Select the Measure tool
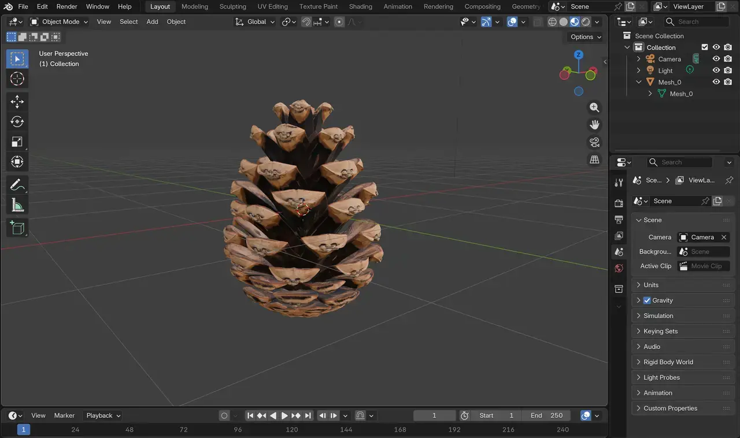This screenshot has width=740, height=438. point(17,205)
